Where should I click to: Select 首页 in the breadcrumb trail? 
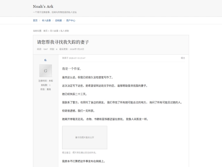pyautogui.click(x=45, y=31)
